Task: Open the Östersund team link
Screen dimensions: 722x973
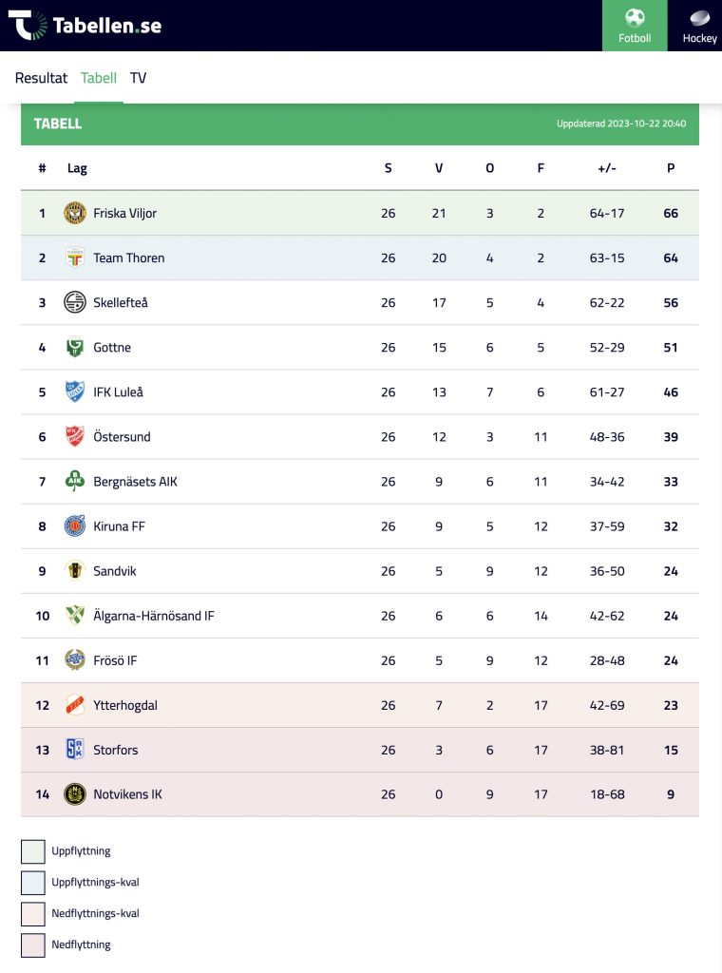Action: click(x=122, y=436)
